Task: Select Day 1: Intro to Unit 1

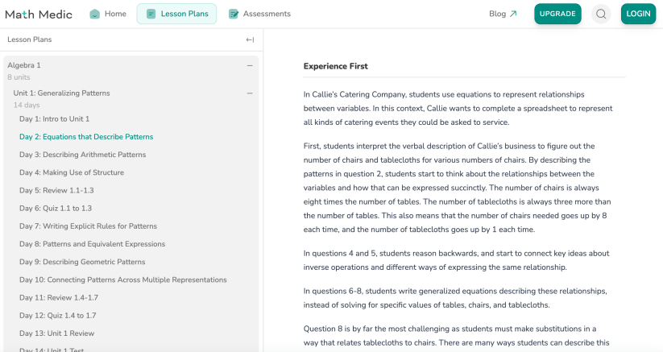Action: (x=55, y=119)
